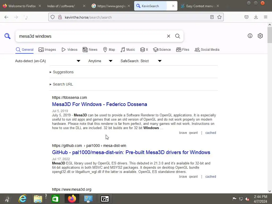Open the Control Panel taskbar icon
Viewport: 272px width, 204px height.
(x=88, y=199)
